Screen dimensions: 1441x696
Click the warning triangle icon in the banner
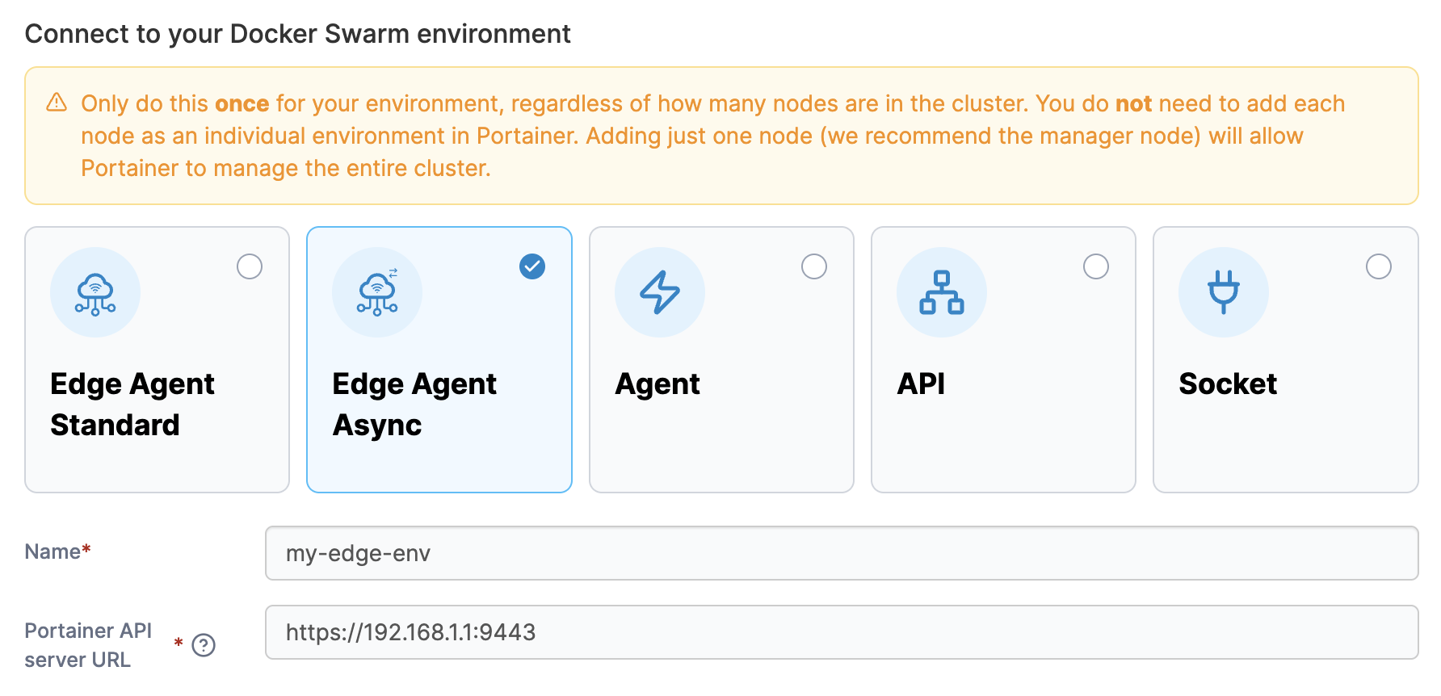click(x=57, y=103)
